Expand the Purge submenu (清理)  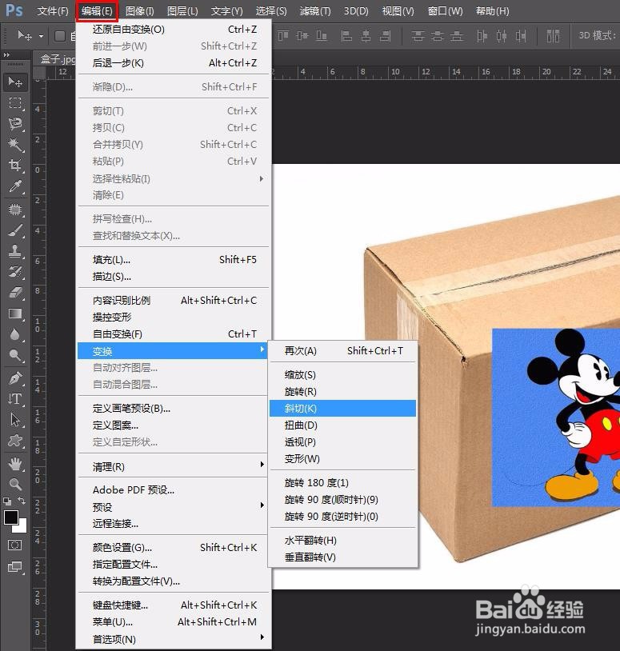pos(174,467)
